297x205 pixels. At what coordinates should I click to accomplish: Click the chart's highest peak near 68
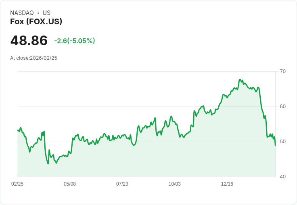tap(240, 79)
